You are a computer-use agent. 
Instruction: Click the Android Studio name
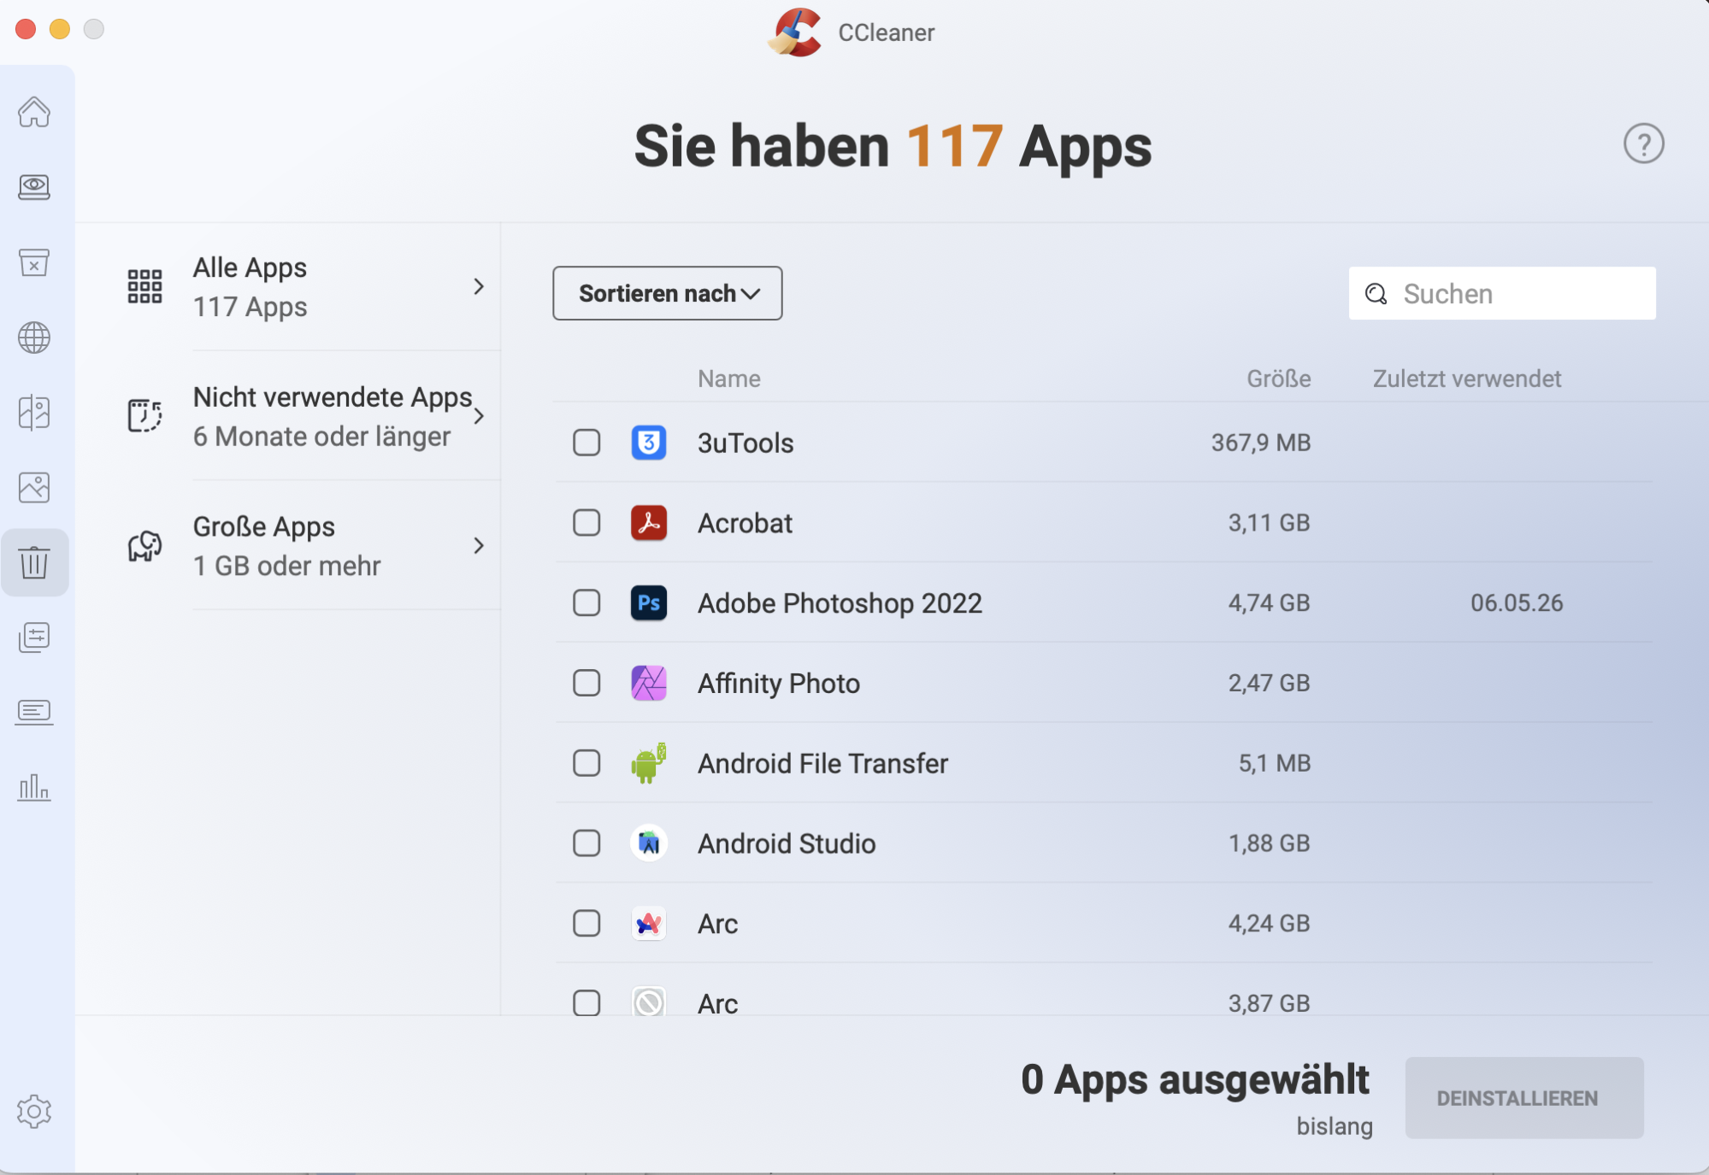pos(787,843)
